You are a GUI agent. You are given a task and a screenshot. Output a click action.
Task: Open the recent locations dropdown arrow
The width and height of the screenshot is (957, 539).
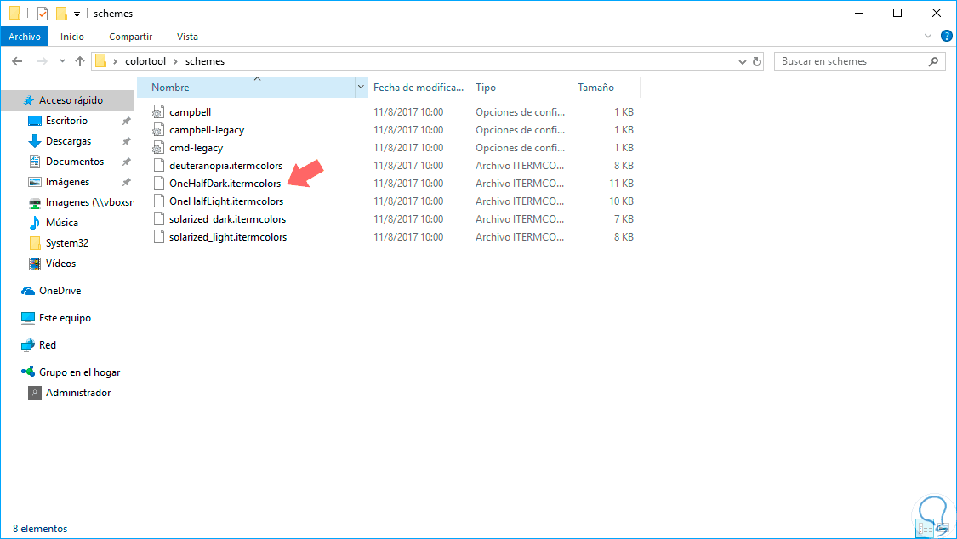[x=62, y=61]
